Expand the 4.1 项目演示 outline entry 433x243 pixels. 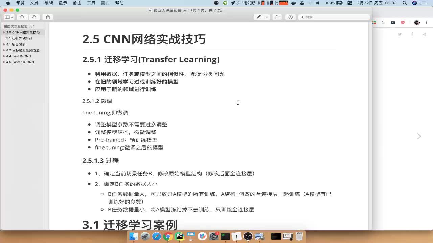4,44
